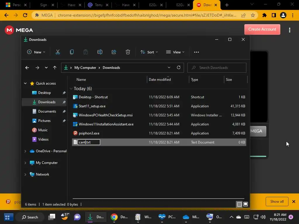Open the See more ellipsis menu in Explorer

[197, 52]
